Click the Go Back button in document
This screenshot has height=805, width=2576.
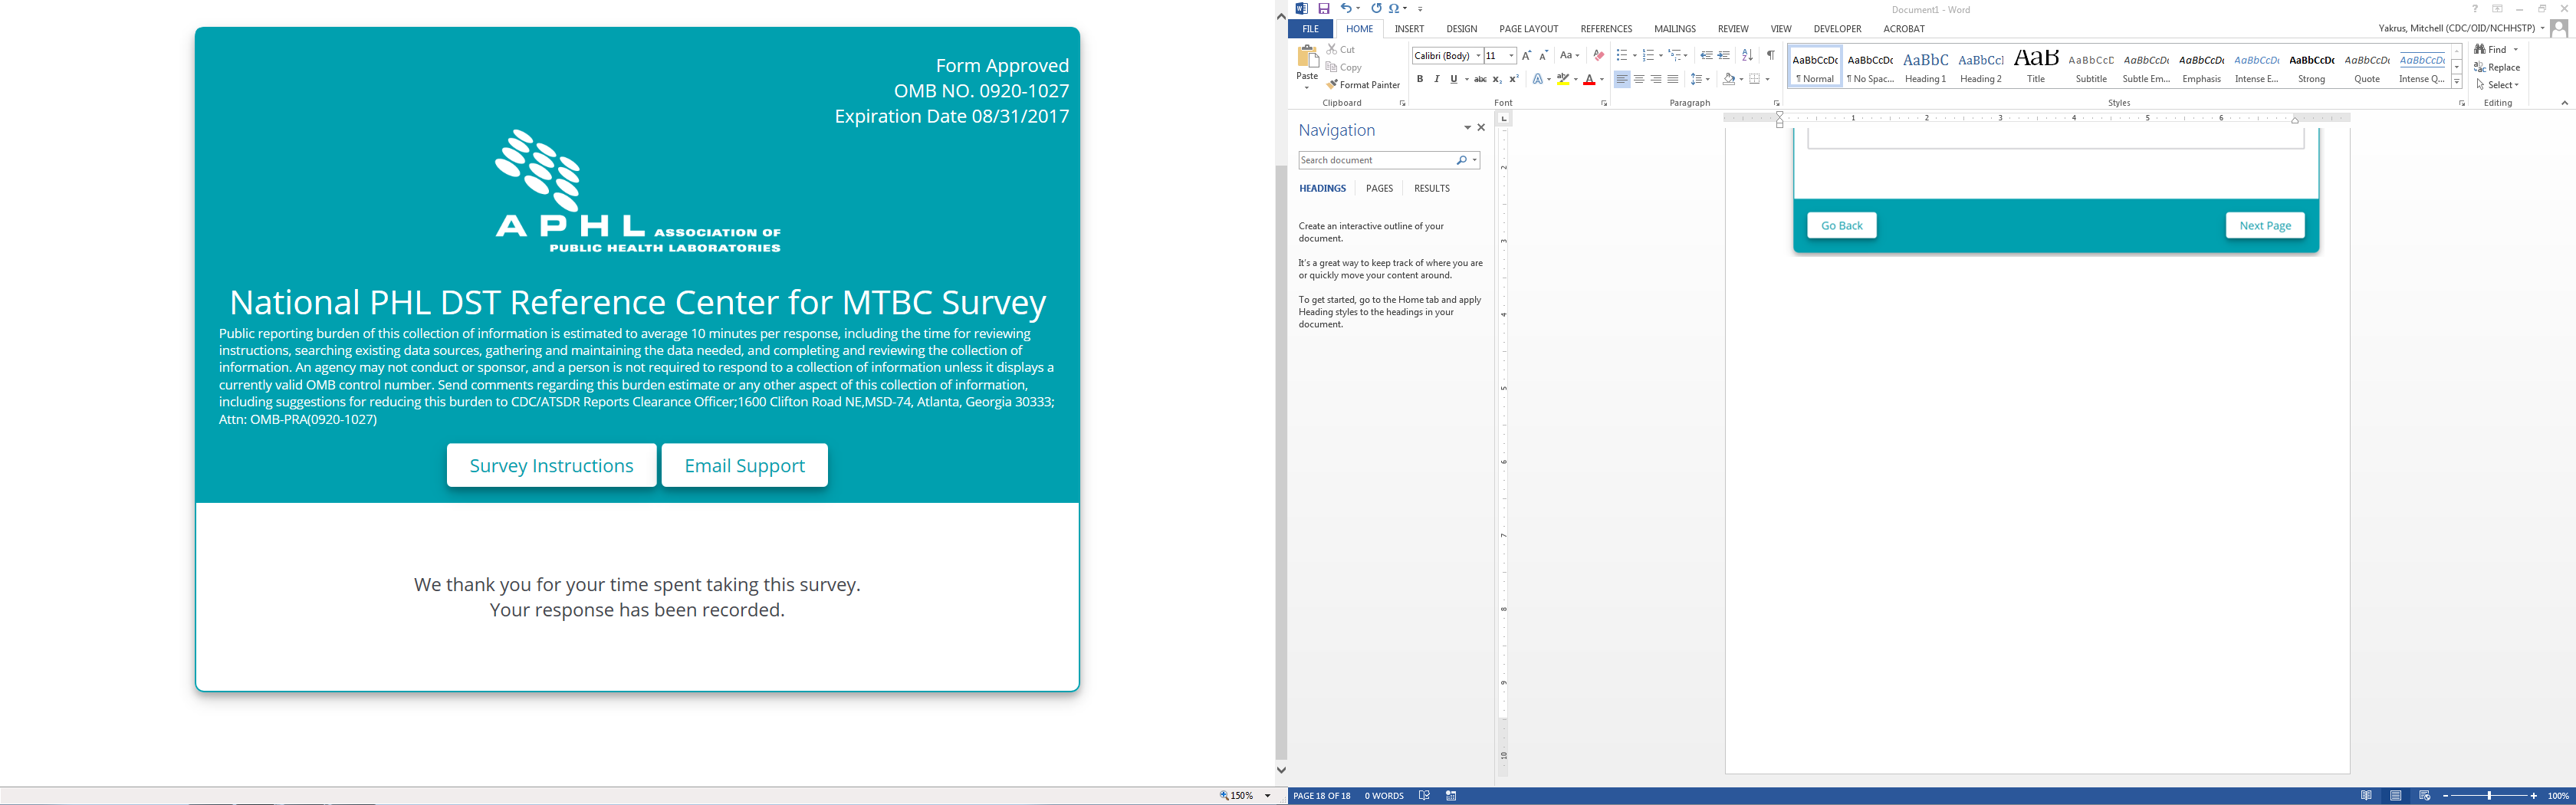pos(1841,226)
